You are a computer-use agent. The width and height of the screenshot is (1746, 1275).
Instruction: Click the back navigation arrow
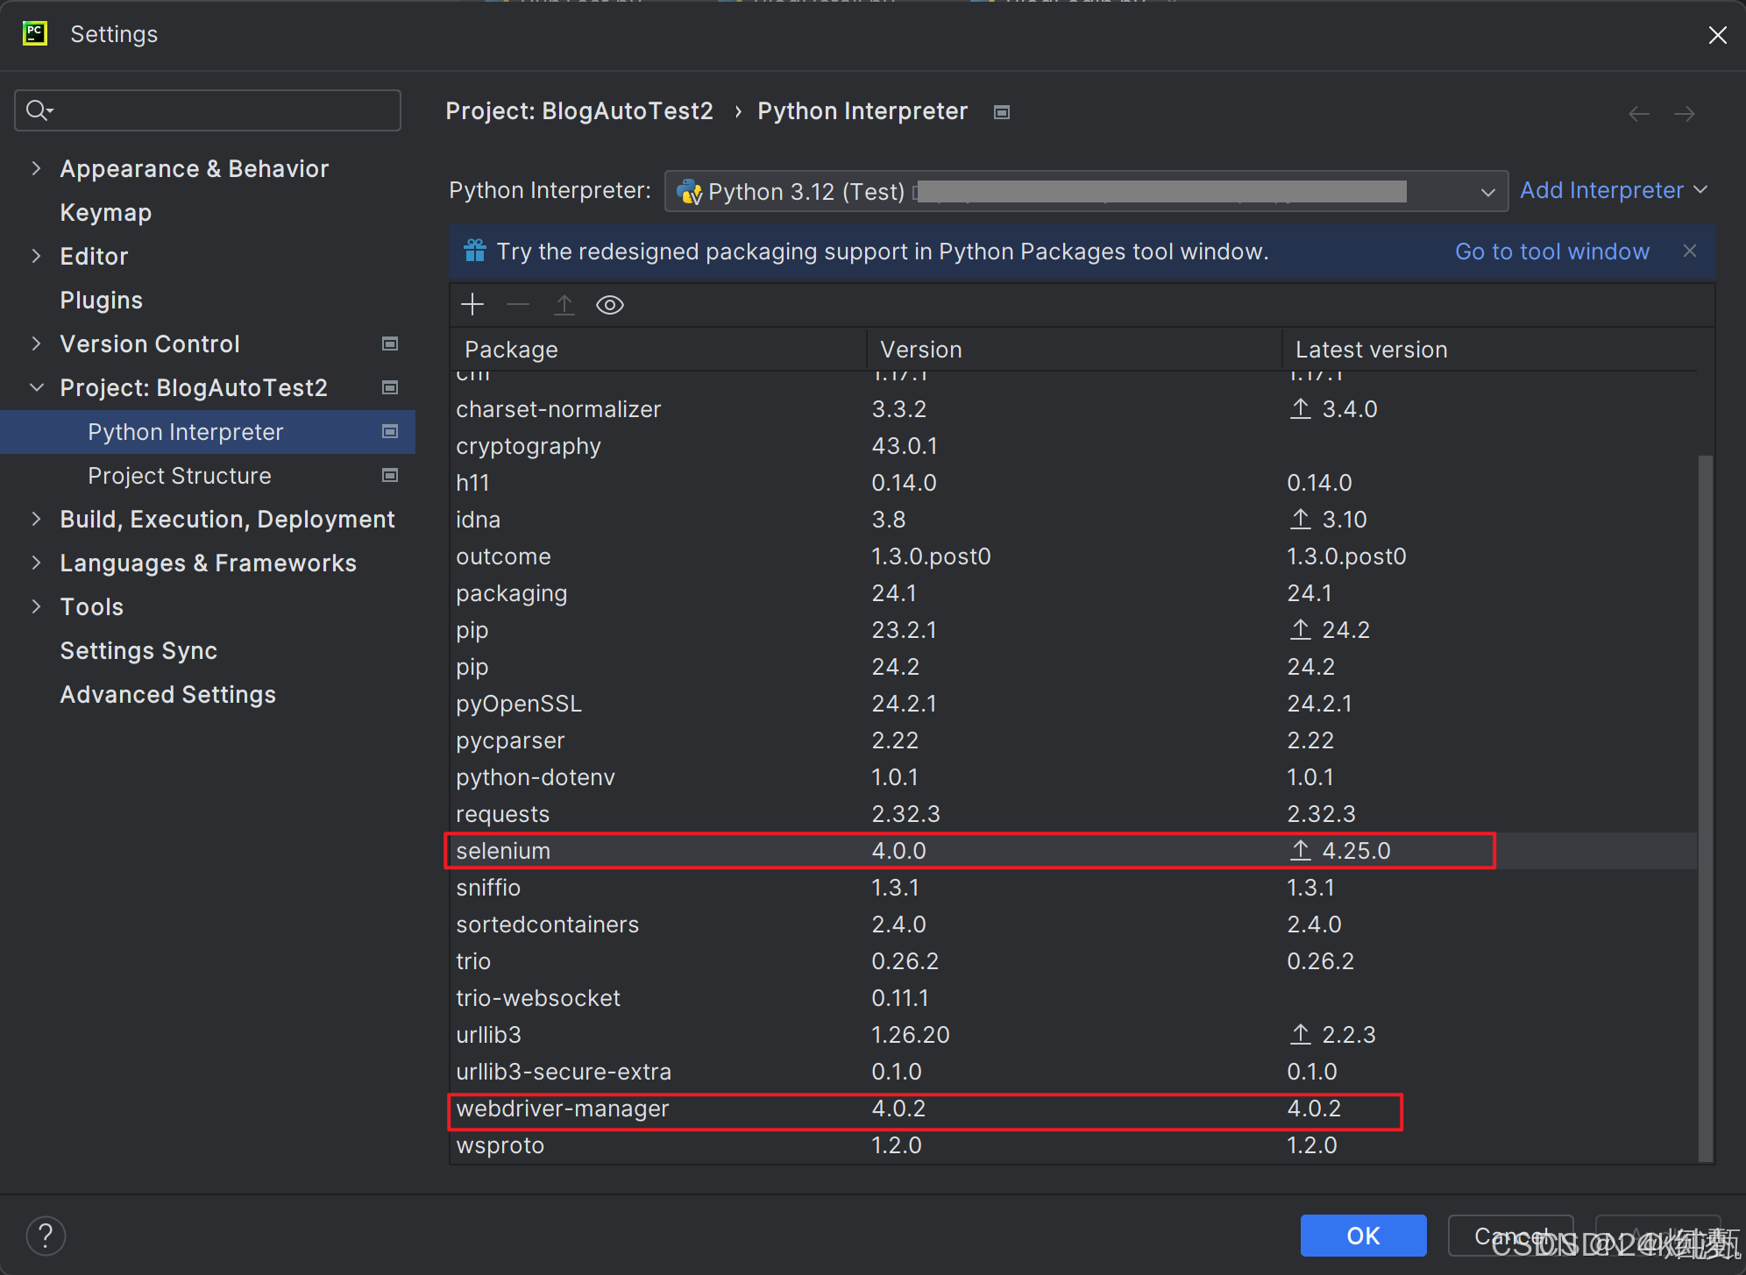tap(1638, 113)
